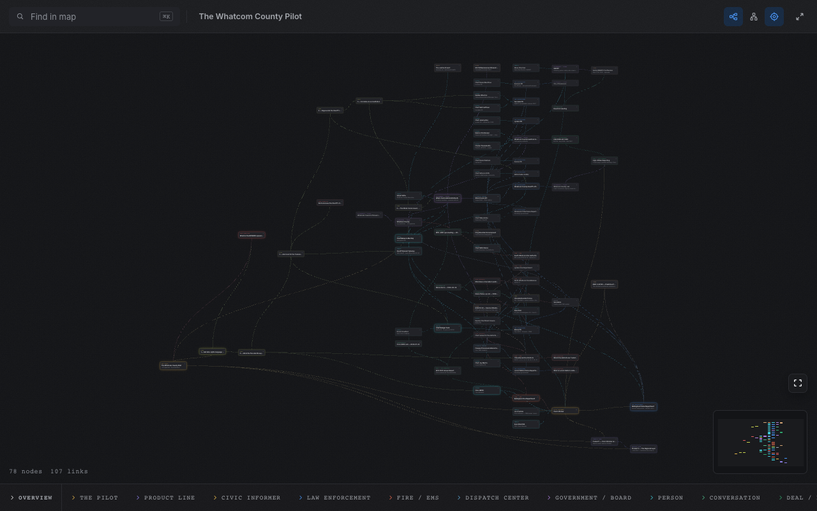Click the minimap overview thumbnail
The width and height of the screenshot is (817, 511).
760,442
